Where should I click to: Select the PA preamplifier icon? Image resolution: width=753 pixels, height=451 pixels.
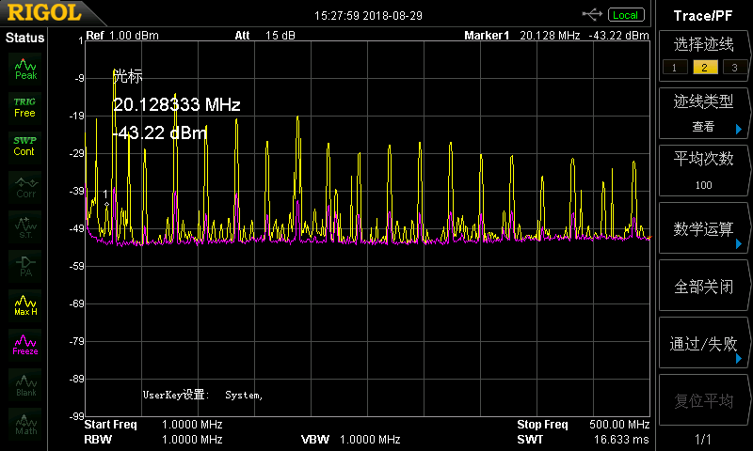click(x=25, y=265)
